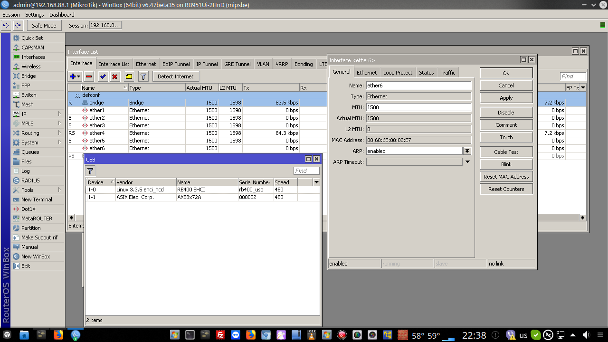The width and height of the screenshot is (608, 342).
Task: Expand the Tools submenu in the sidebar
Action: (60, 190)
